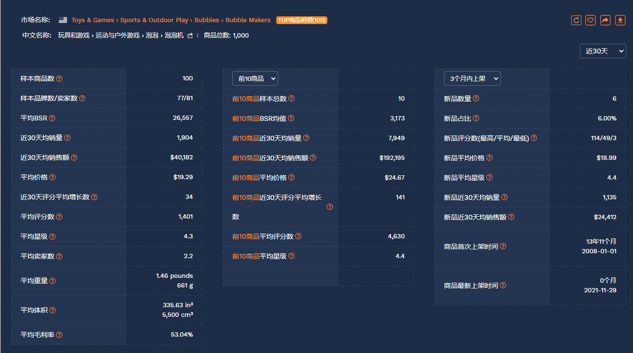Click the 77/81 brand seller count
Viewport: 633px width, 353px height.
[x=185, y=98]
